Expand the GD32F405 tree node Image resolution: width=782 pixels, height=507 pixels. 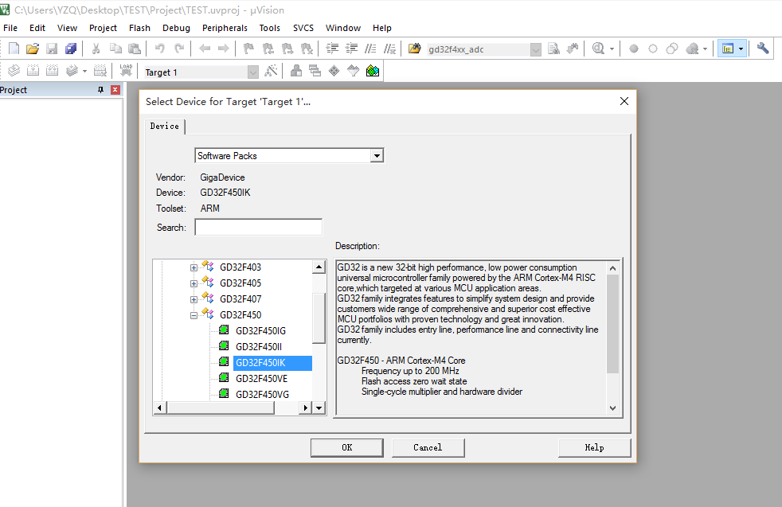point(194,283)
